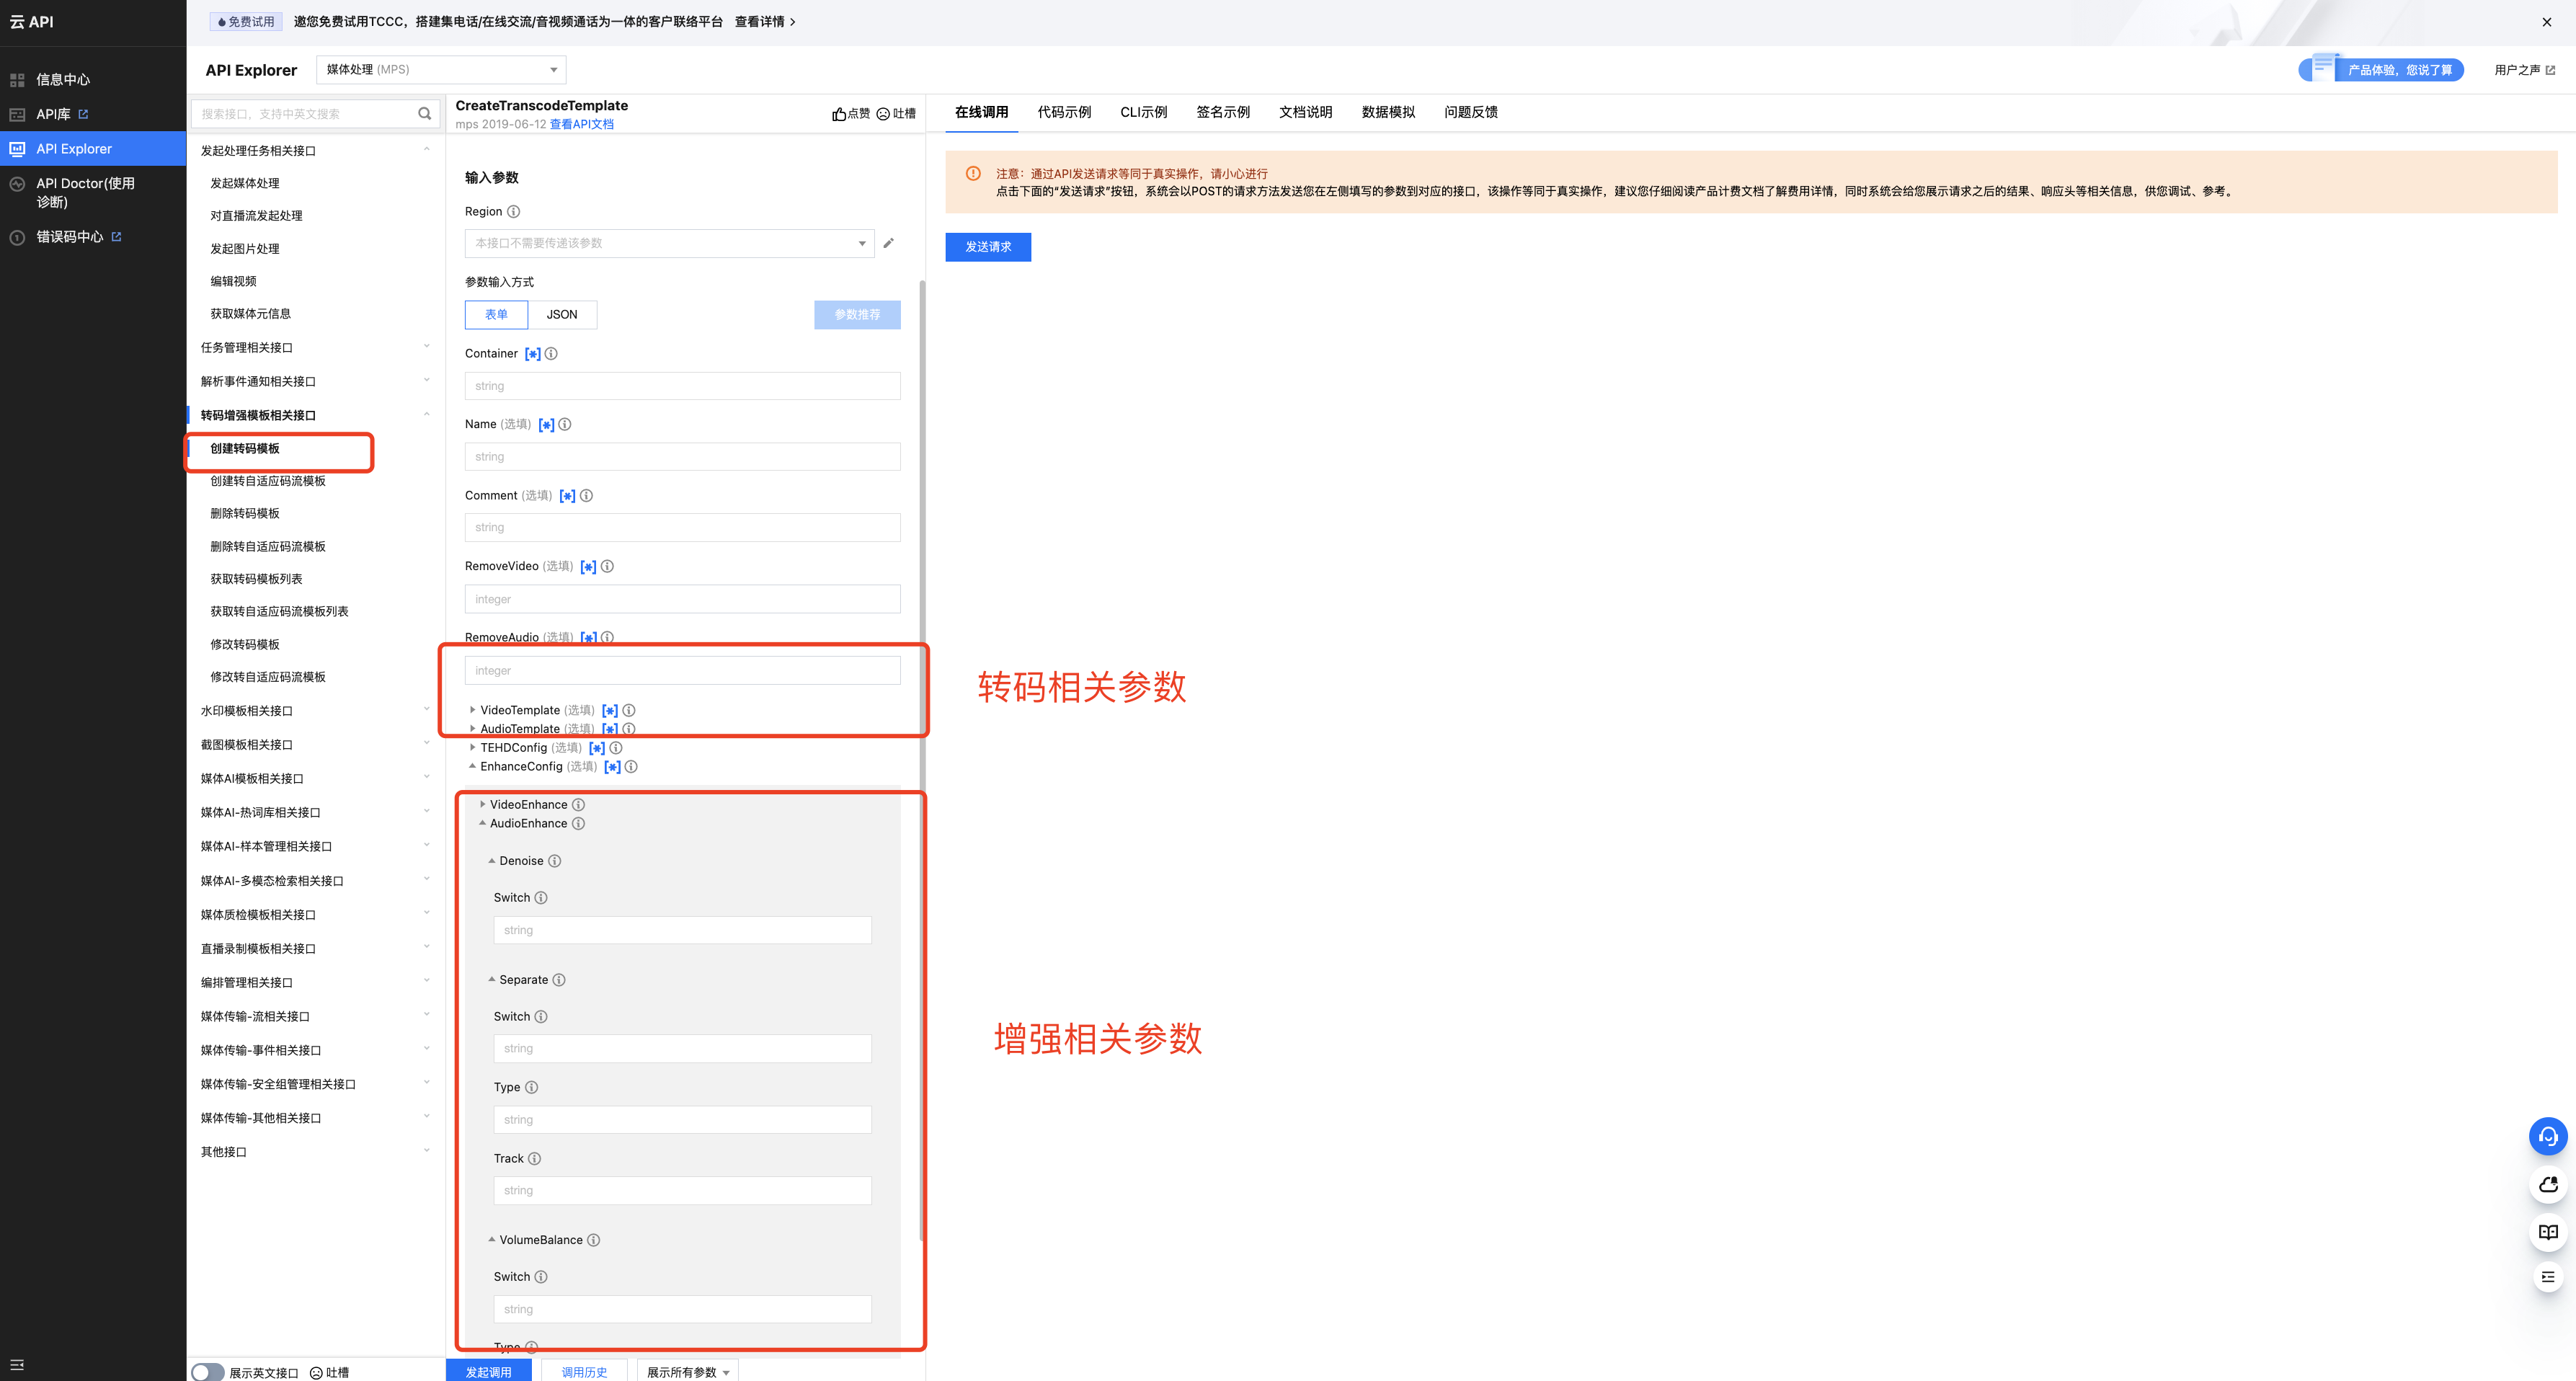
Task: Click the pencil edit icon beside Region
Action: (x=888, y=243)
